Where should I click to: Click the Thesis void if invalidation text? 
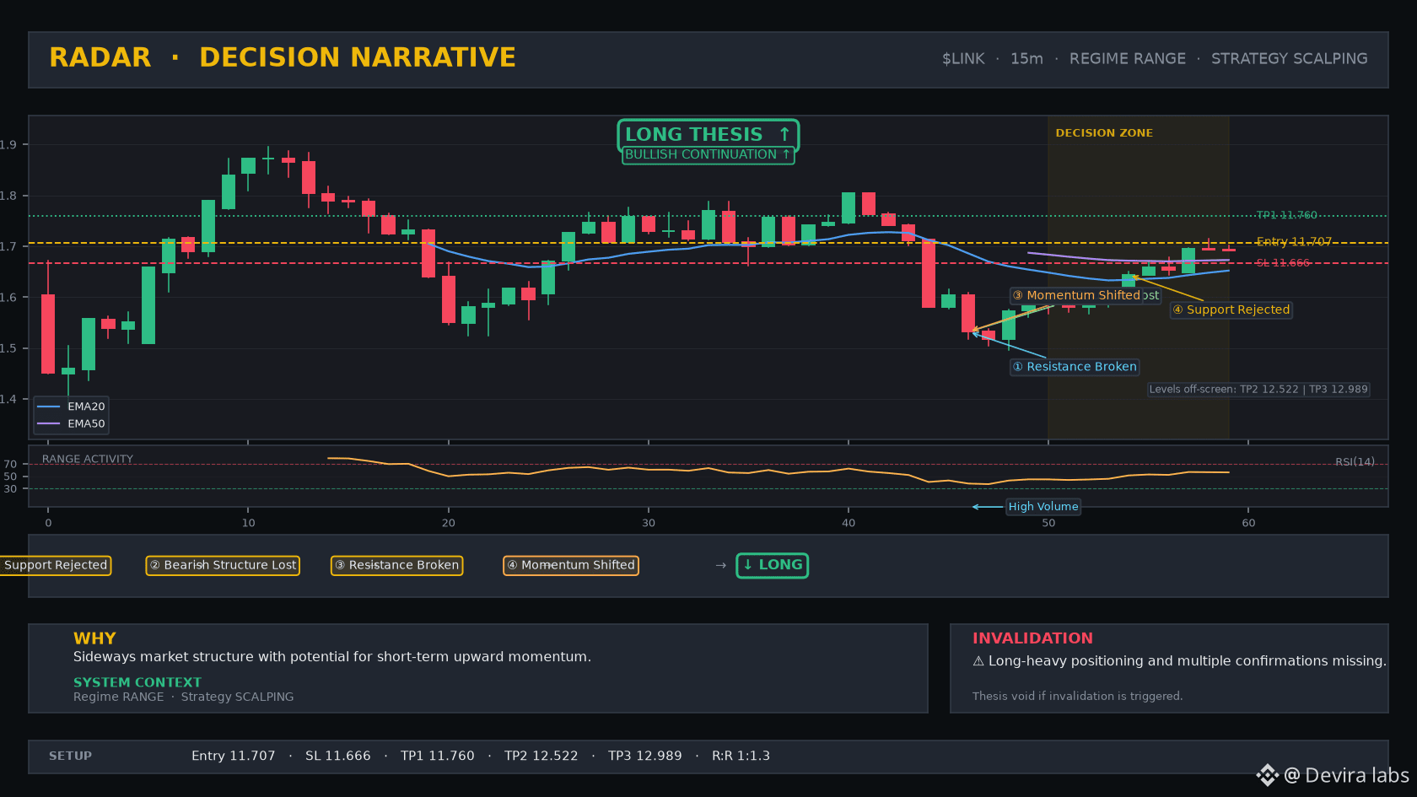[x=1077, y=697]
